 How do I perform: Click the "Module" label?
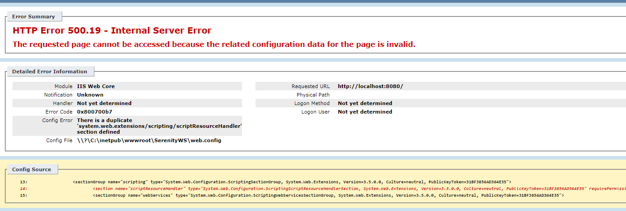pos(63,86)
